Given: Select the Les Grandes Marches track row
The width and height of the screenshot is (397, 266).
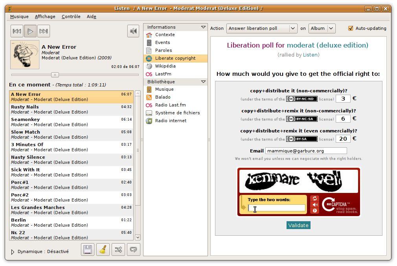Looking at the screenshot, I should pos(72,210).
